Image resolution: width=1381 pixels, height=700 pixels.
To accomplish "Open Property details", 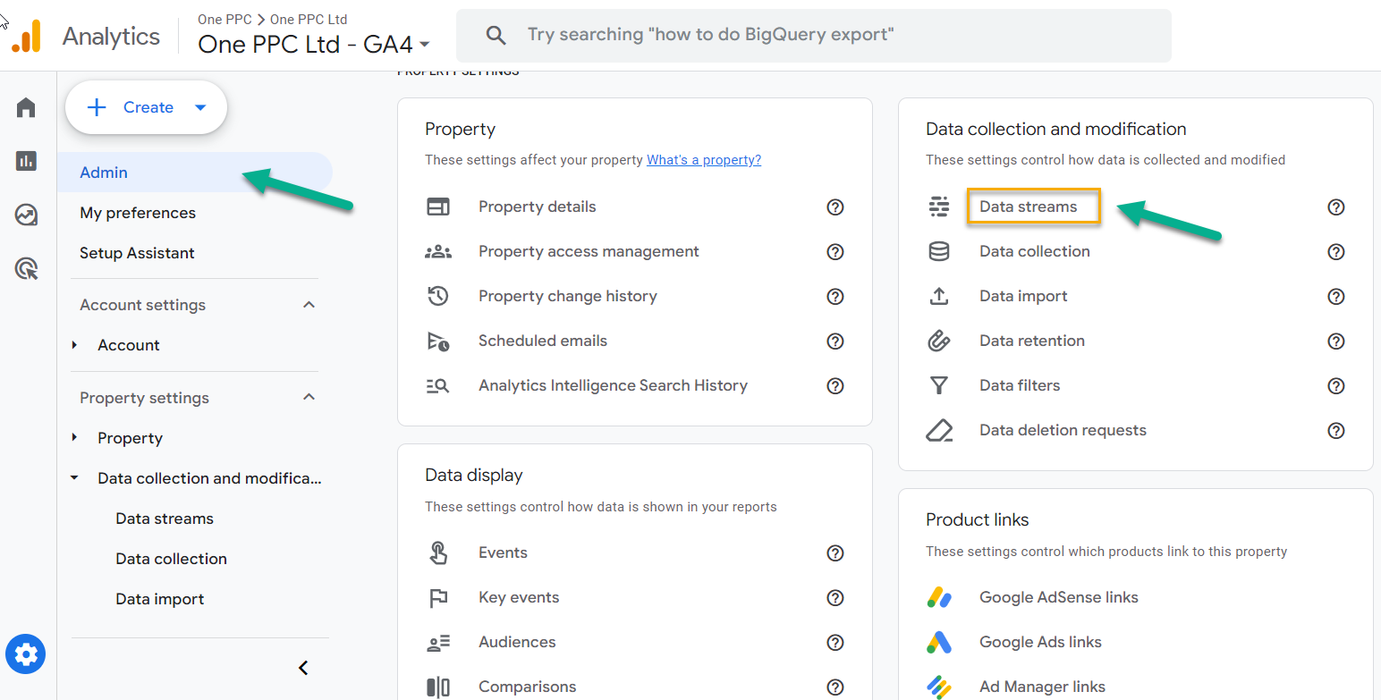I will 538,207.
